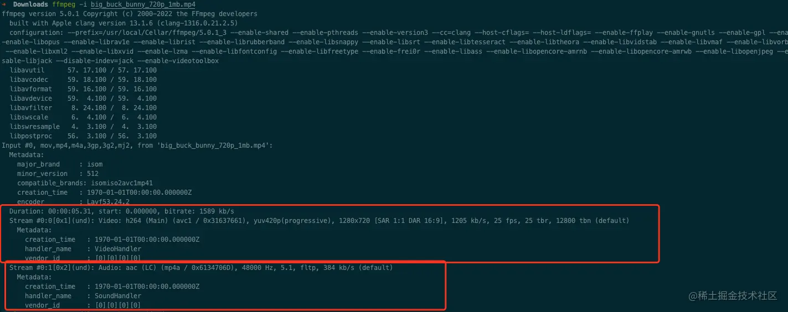Screen dimensions: 788x312
Task: Click the libavutil version row
Action: 83,70
